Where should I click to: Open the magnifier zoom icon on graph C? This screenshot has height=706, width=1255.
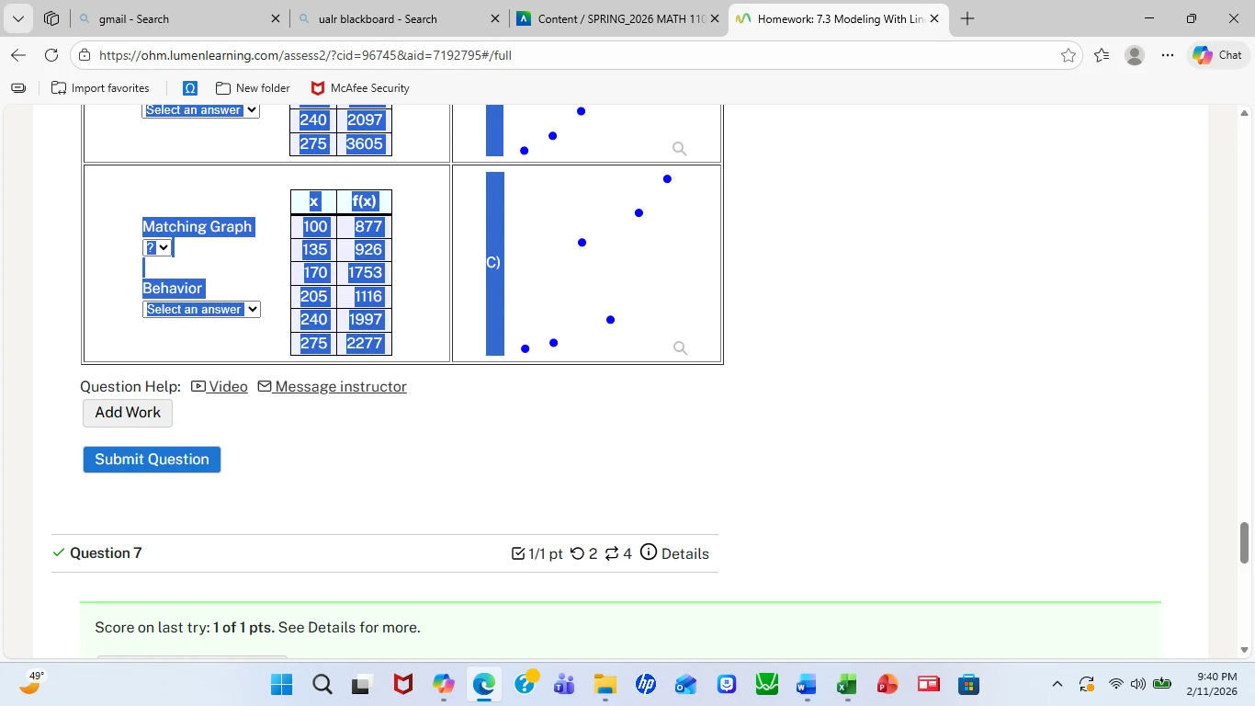click(679, 348)
